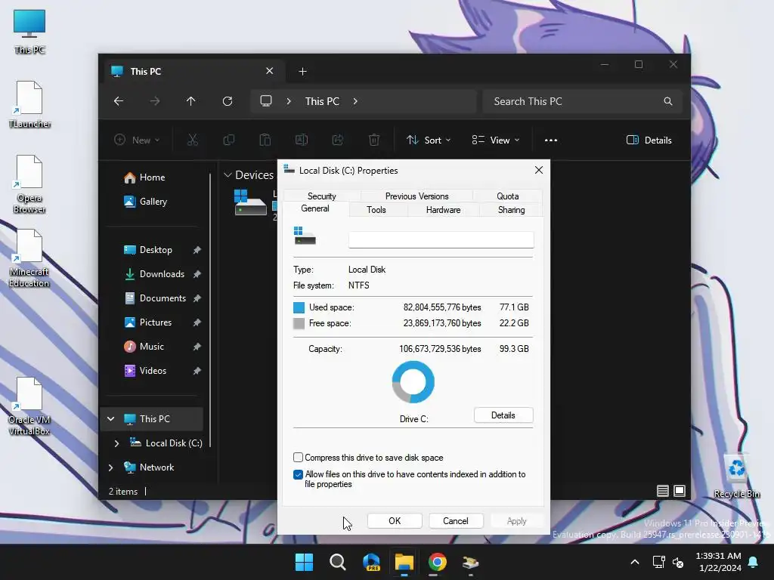This screenshot has width=774, height=580.
Task: Switch to large thumbnails view icon in status bar
Action: point(680,491)
